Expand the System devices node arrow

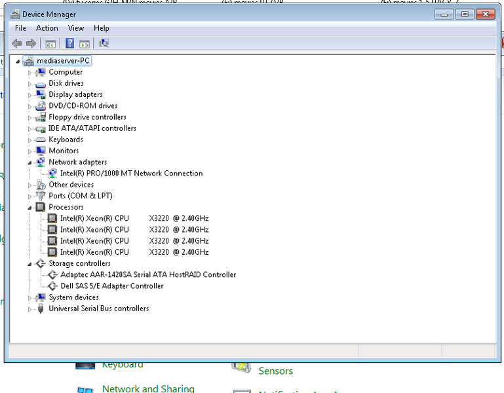pyautogui.click(x=29, y=298)
